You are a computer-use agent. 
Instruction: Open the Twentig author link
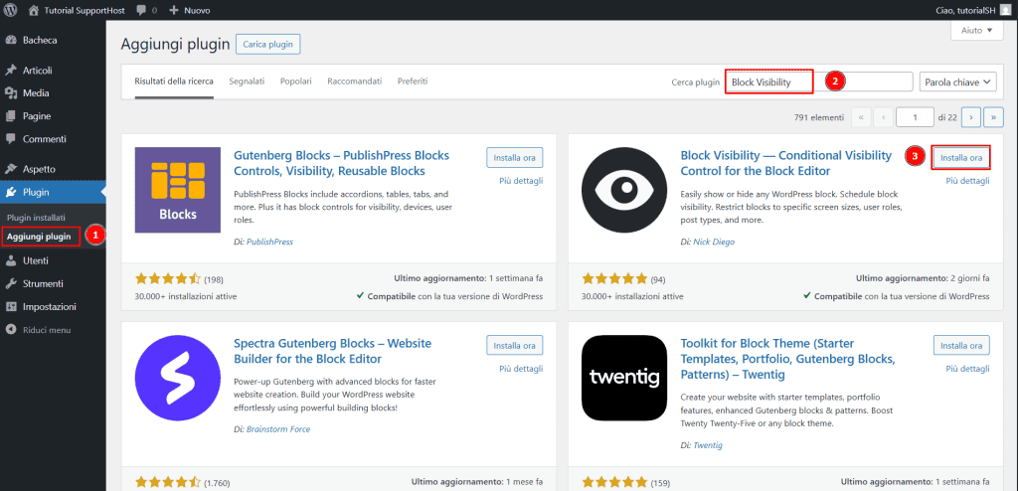click(x=708, y=445)
